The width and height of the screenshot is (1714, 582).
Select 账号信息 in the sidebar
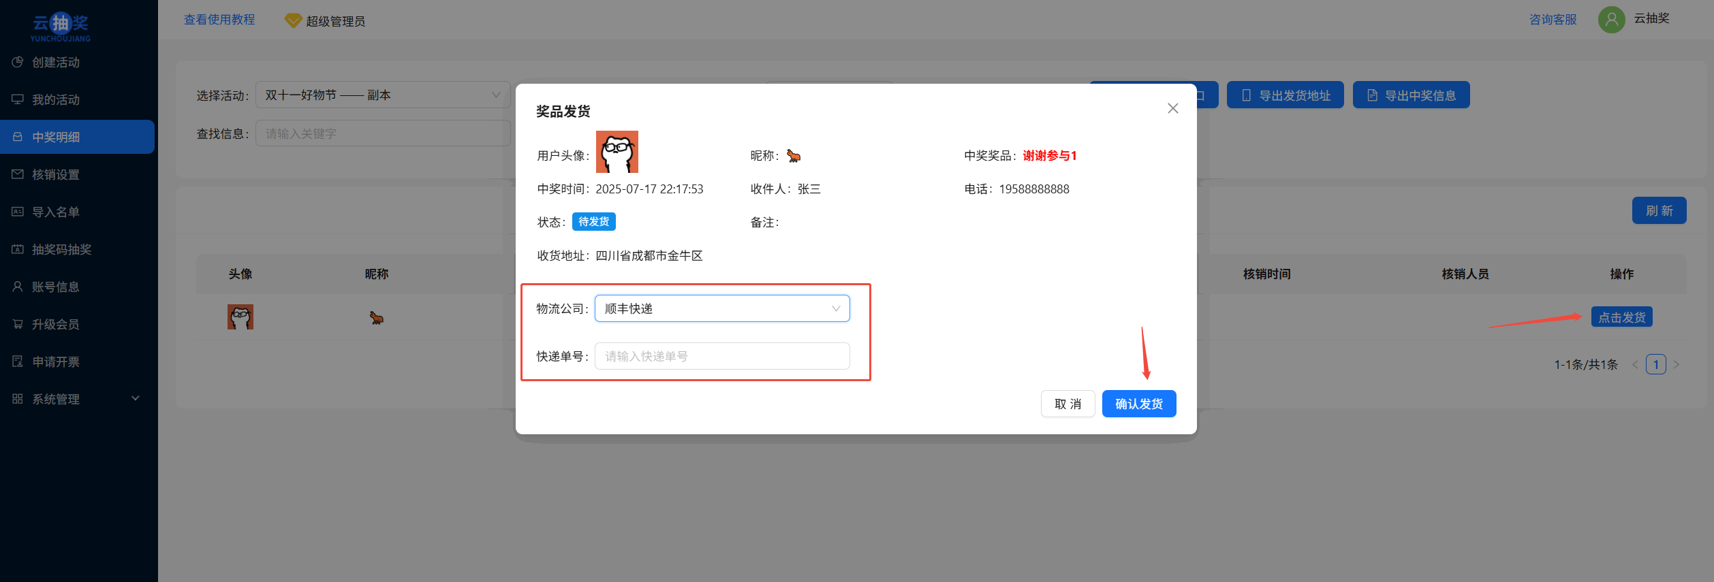click(77, 287)
